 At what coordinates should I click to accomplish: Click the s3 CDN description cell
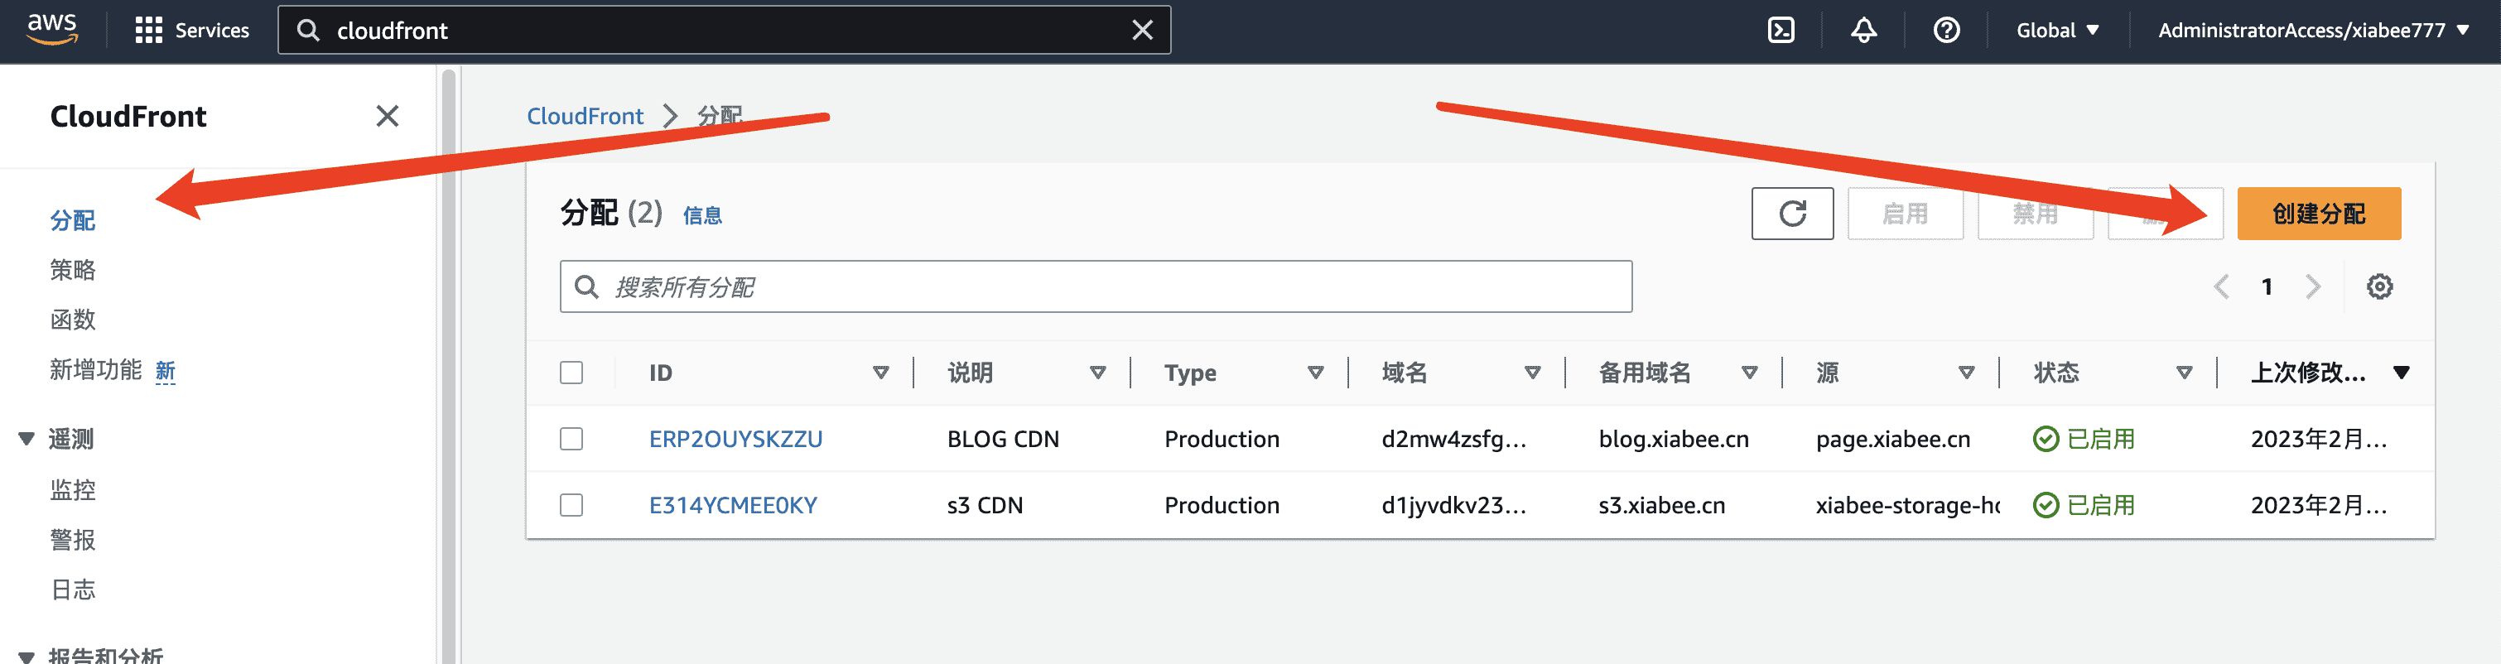(985, 505)
